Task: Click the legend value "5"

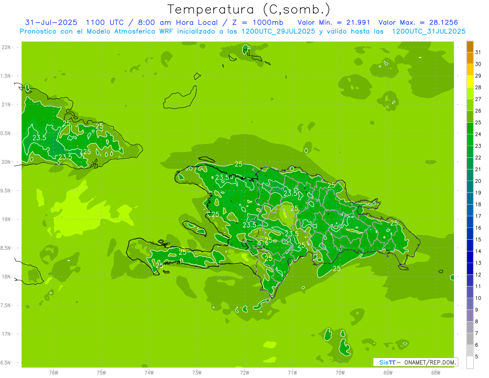Action: (x=477, y=357)
